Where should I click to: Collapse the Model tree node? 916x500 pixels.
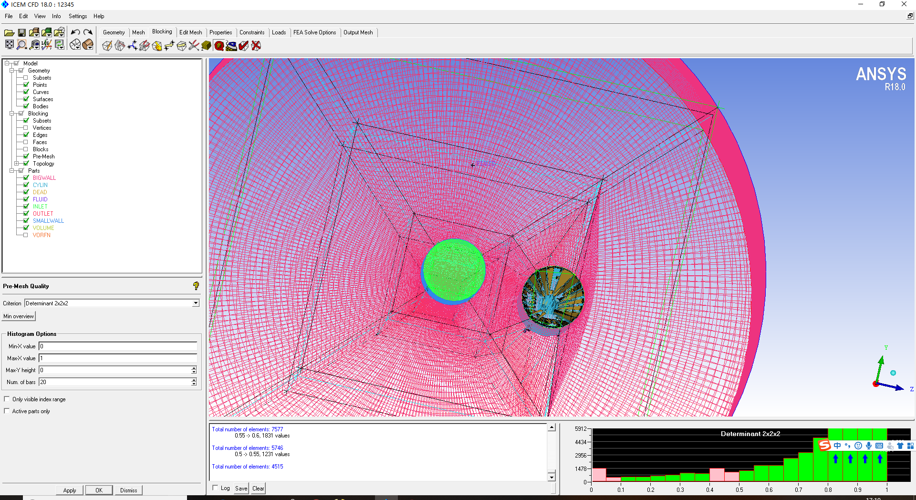[x=7, y=63]
